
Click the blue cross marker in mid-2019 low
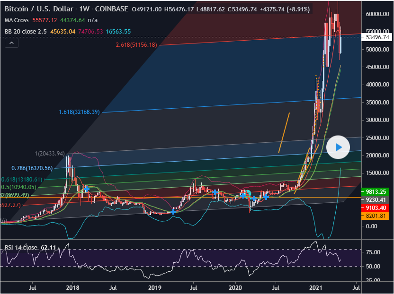173,211
